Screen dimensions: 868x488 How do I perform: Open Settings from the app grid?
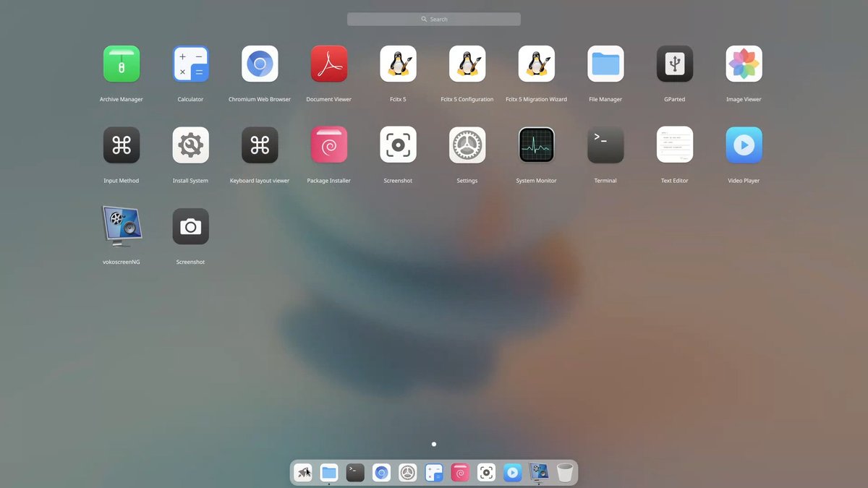(467, 145)
